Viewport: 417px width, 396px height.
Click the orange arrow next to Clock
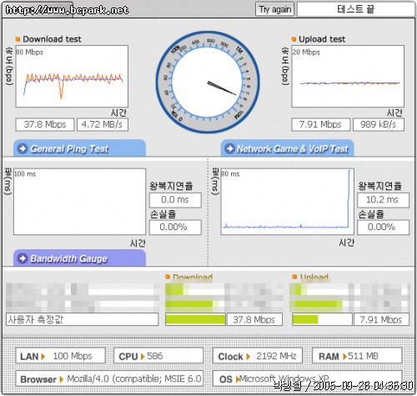(x=249, y=357)
